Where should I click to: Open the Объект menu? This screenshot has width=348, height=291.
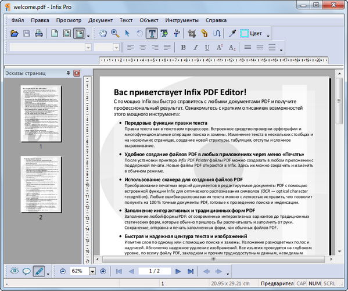[149, 20]
